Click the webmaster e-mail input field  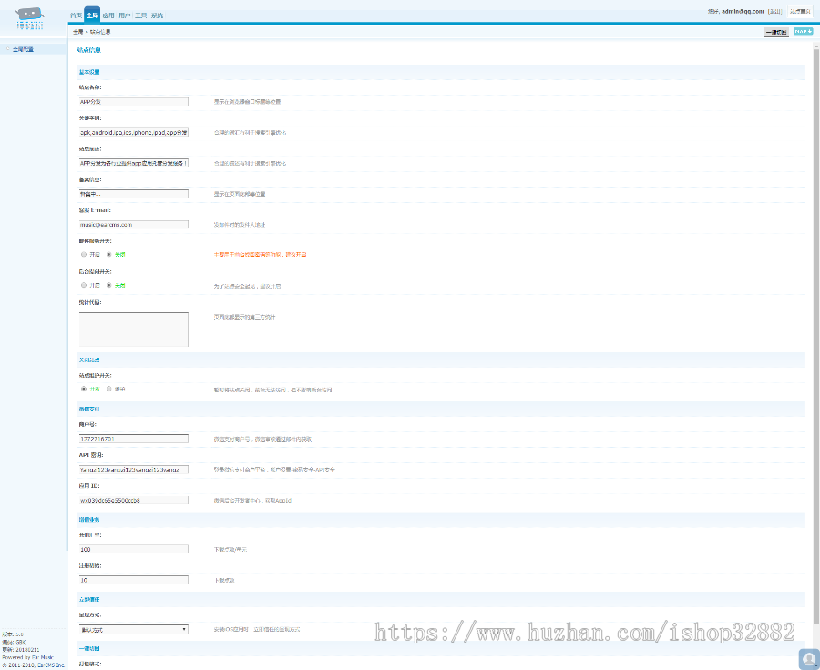tap(133, 225)
